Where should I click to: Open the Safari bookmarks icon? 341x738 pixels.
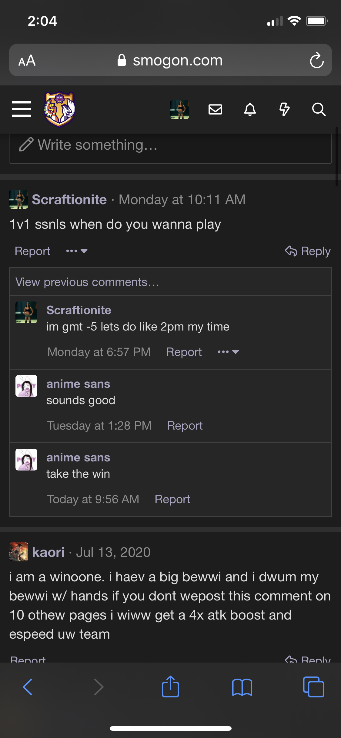(242, 687)
